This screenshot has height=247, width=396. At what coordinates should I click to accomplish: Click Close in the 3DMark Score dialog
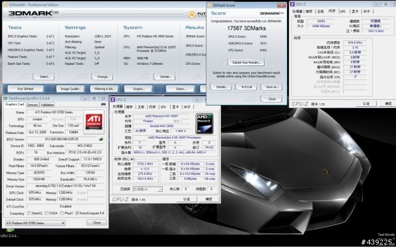[272, 99]
